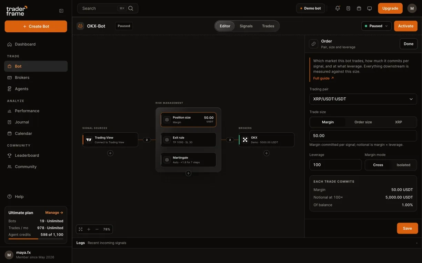This screenshot has height=263, width=422.
Task: Activate the bot
Action: click(x=406, y=26)
